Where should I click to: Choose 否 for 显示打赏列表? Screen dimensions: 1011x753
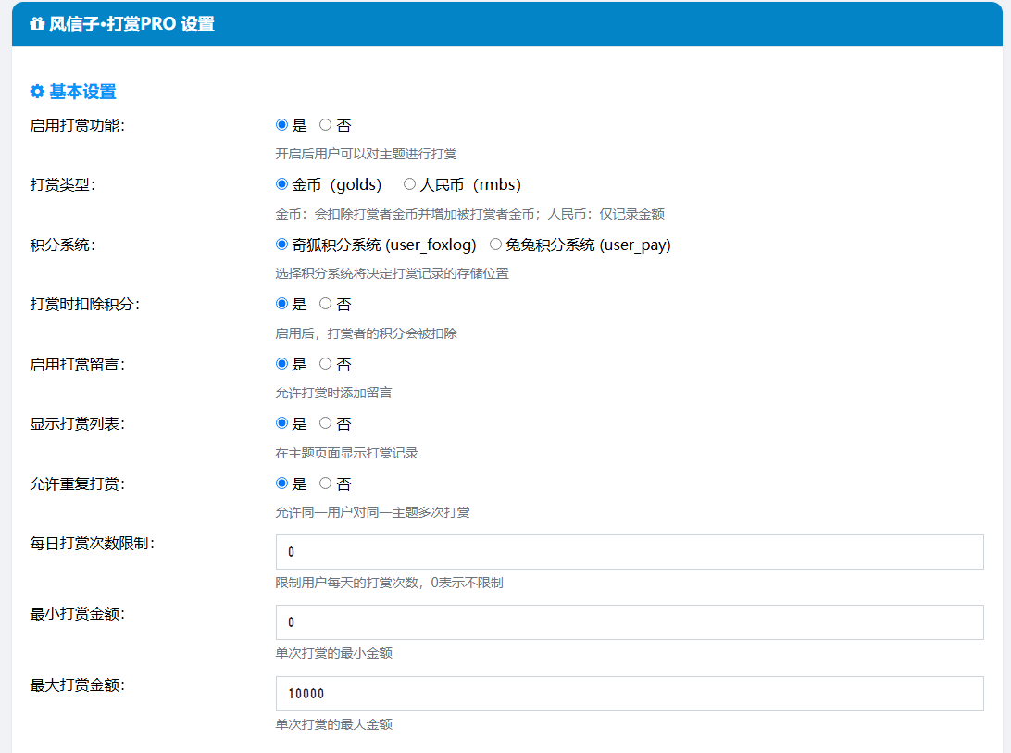[x=325, y=423]
